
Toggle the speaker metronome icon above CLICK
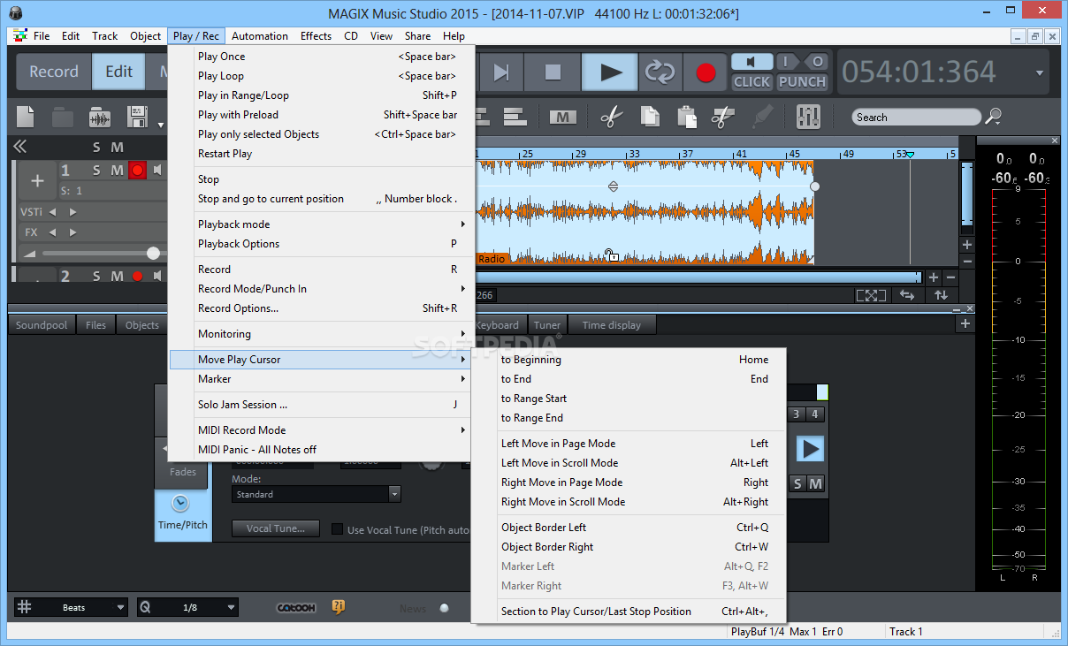[x=752, y=62]
